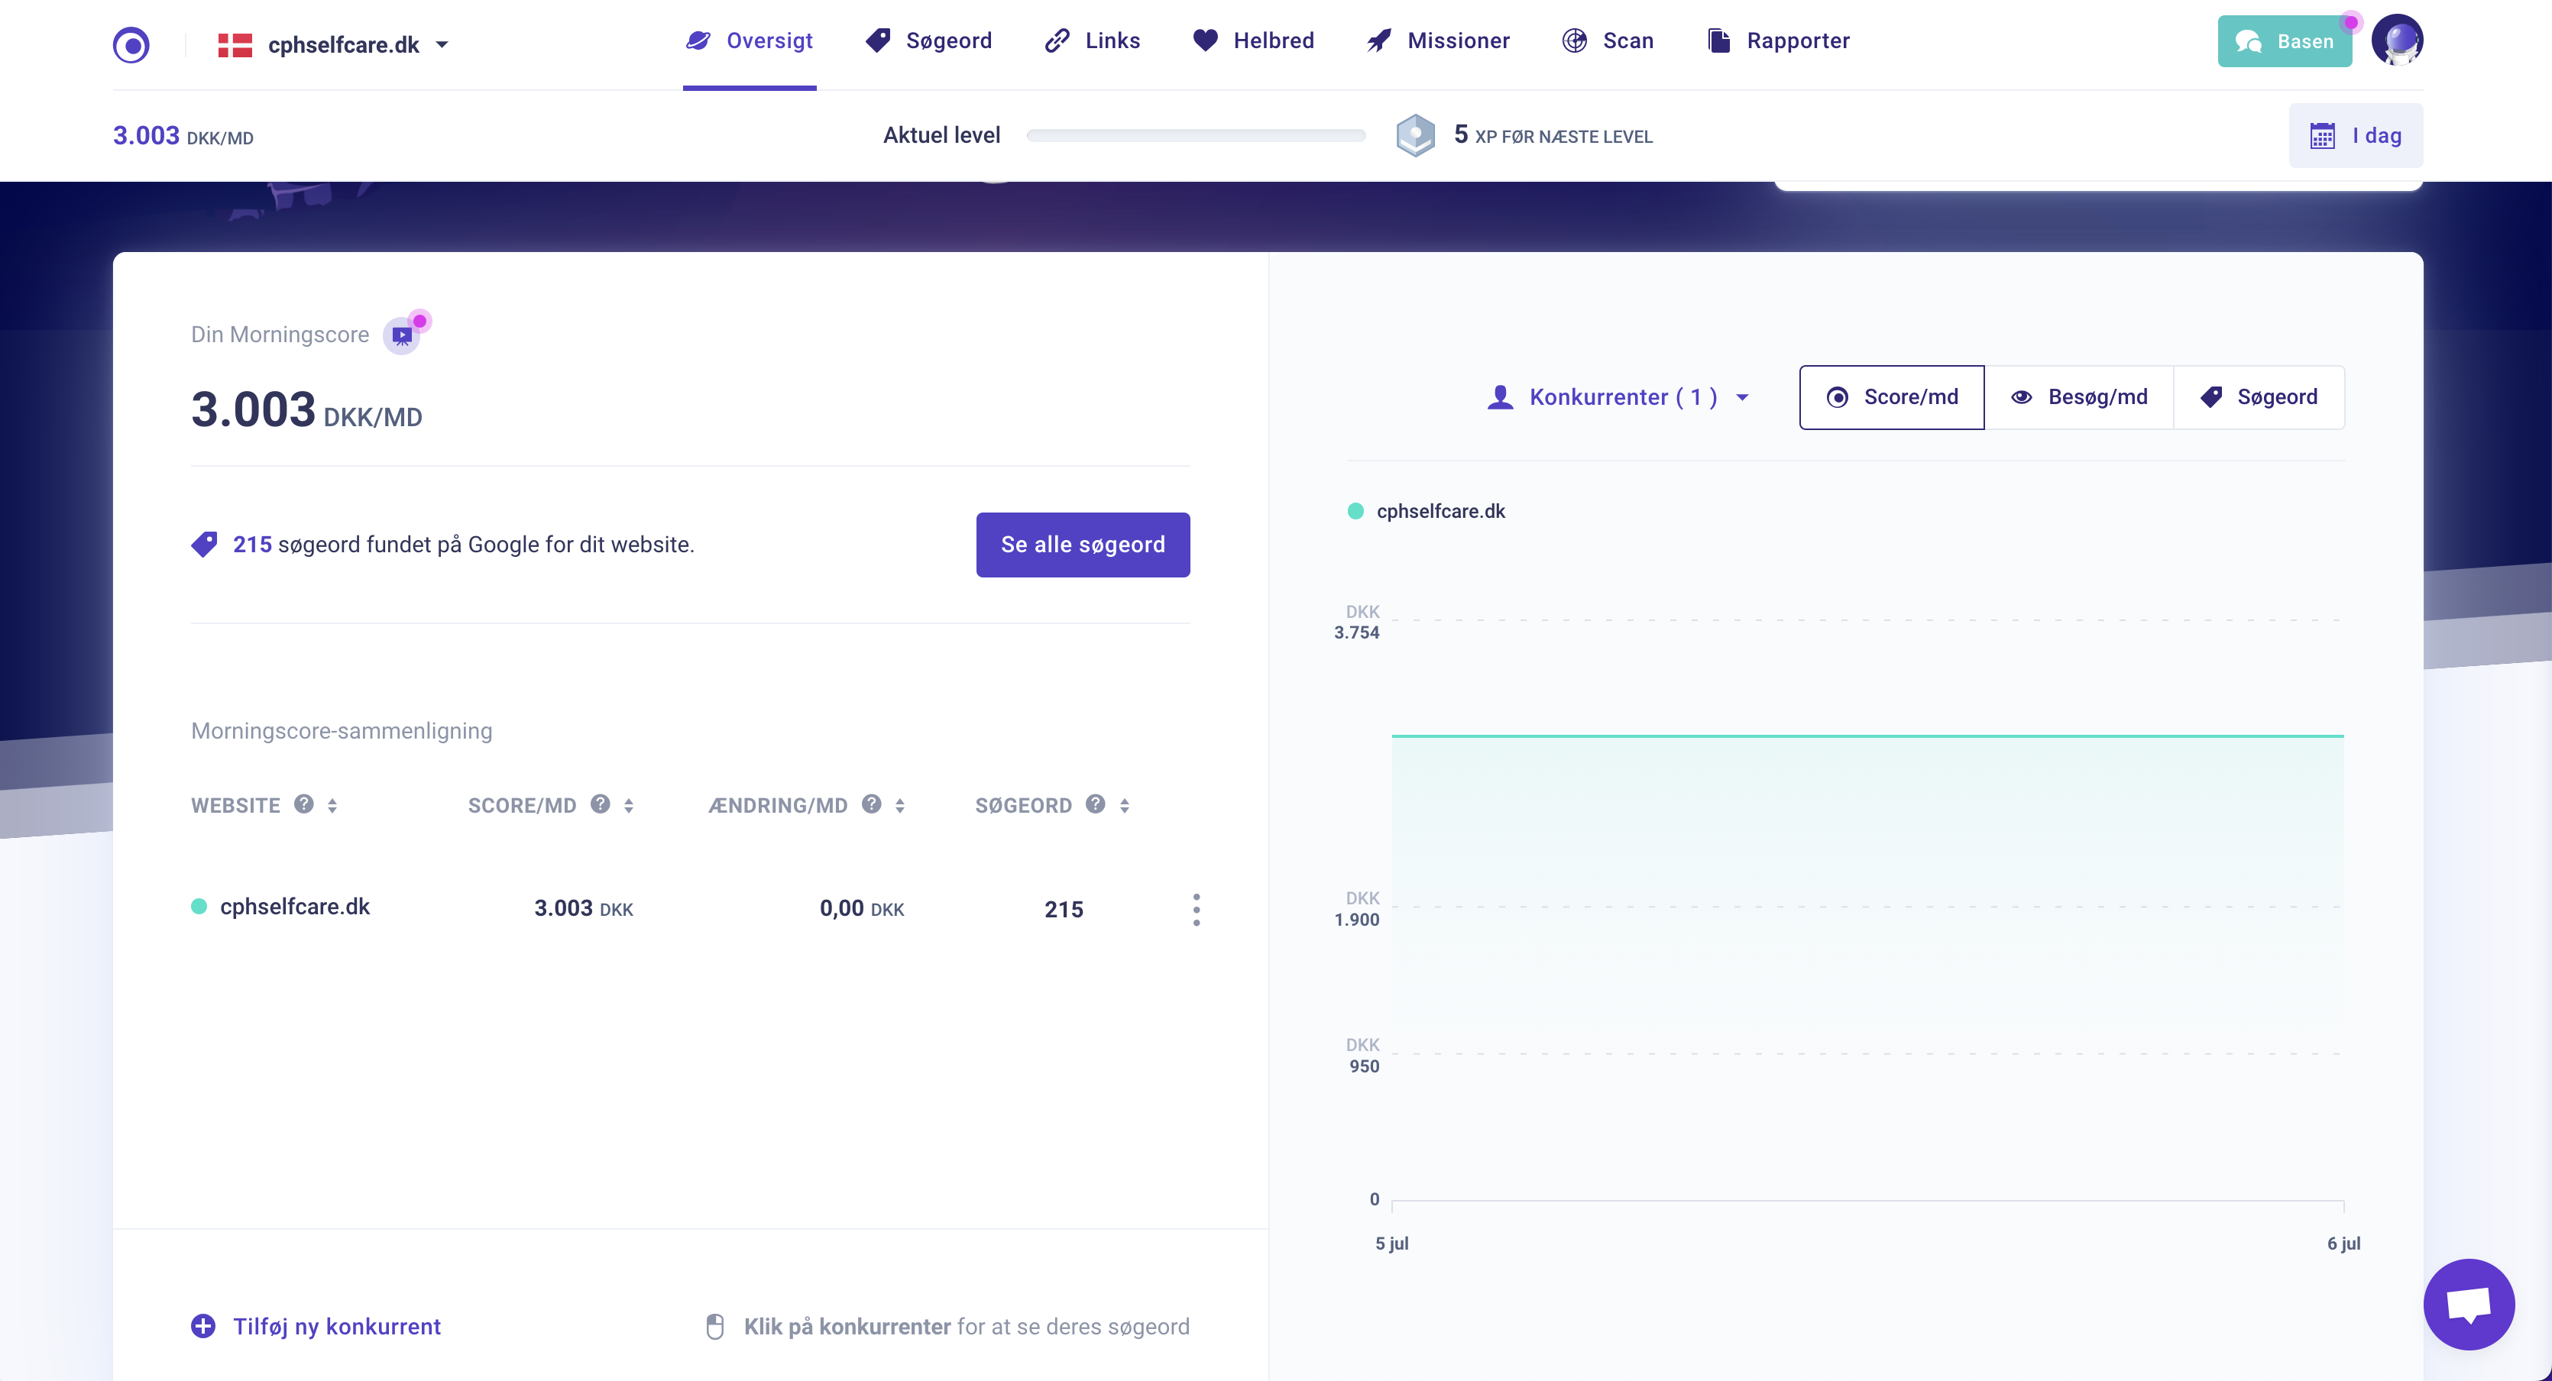Image resolution: width=2552 pixels, height=1381 pixels.
Task: Switch chart to Søgeord view
Action: click(x=2259, y=397)
